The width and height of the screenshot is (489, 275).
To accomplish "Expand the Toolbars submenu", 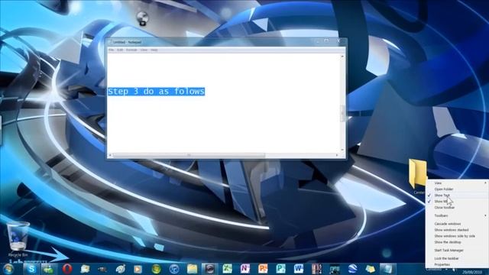I will point(457,215).
